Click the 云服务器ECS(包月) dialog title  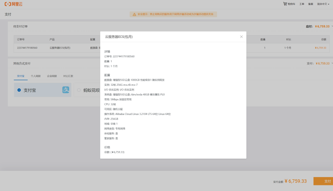[119, 37]
